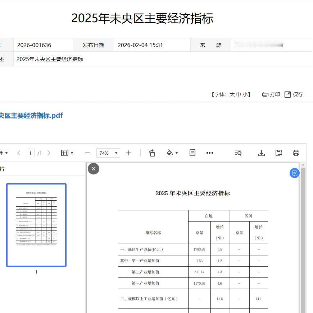This screenshot has width=313, height=313.
Task: Rotate the PDF page
Action: [152, 153]
